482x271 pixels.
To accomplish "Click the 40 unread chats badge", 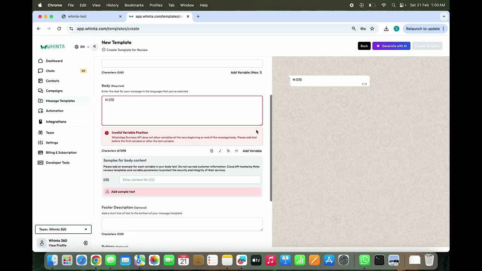I will coord(83,71).
